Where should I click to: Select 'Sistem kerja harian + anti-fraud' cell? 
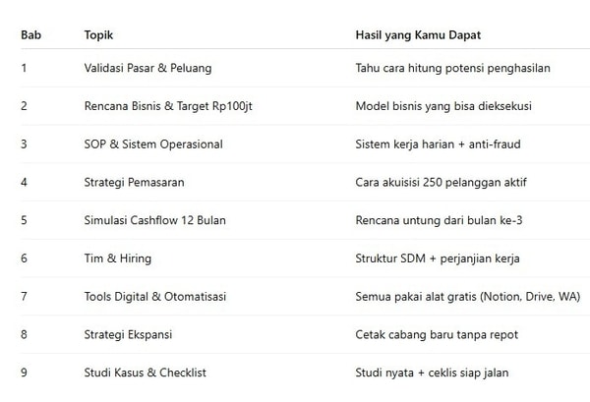point(438,144)
